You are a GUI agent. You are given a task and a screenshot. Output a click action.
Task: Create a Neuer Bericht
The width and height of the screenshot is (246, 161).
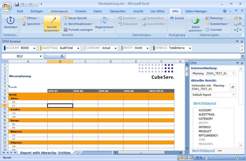pyautogui.click(x=75, y=18)
